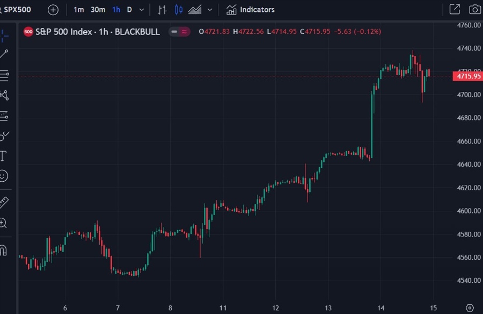Select the D daily timeframe
The image size is (483, 314).
(129, 10)
